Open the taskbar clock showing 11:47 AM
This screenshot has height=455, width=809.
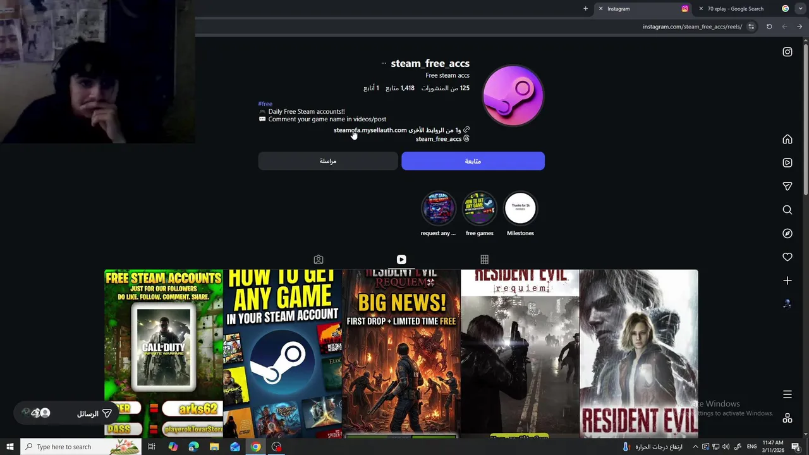(773, 447)
